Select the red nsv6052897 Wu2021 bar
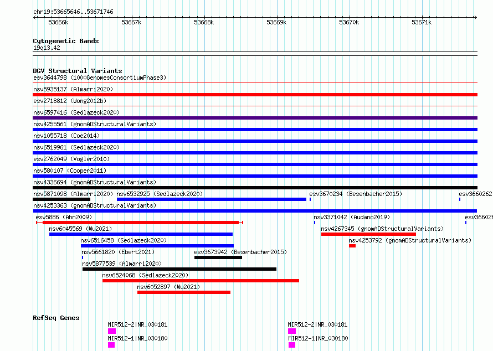 click(x=183, y=292)
